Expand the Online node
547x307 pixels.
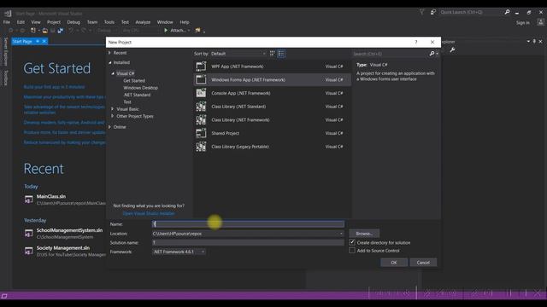(109, 127)
